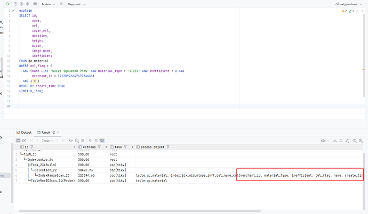This screenshot has width=368, height=214.
Task: Pin the Result 12 tab
Action: point(90,141)
